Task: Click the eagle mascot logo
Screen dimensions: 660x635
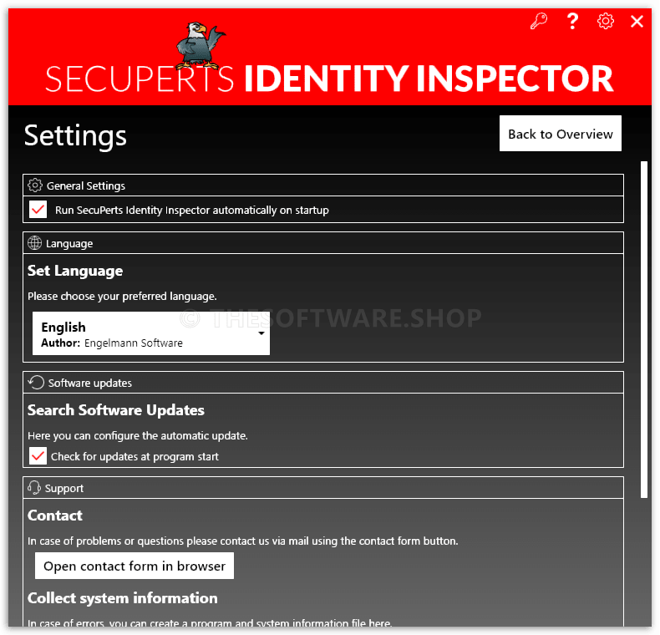Action: 200,45
